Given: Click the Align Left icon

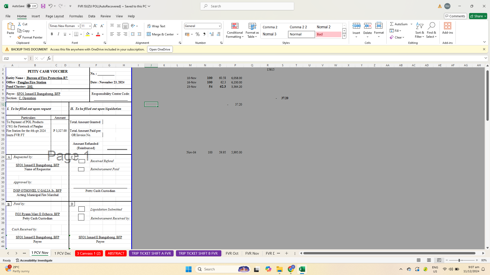Looking at the screenshot, I should (x=112, y=34).
